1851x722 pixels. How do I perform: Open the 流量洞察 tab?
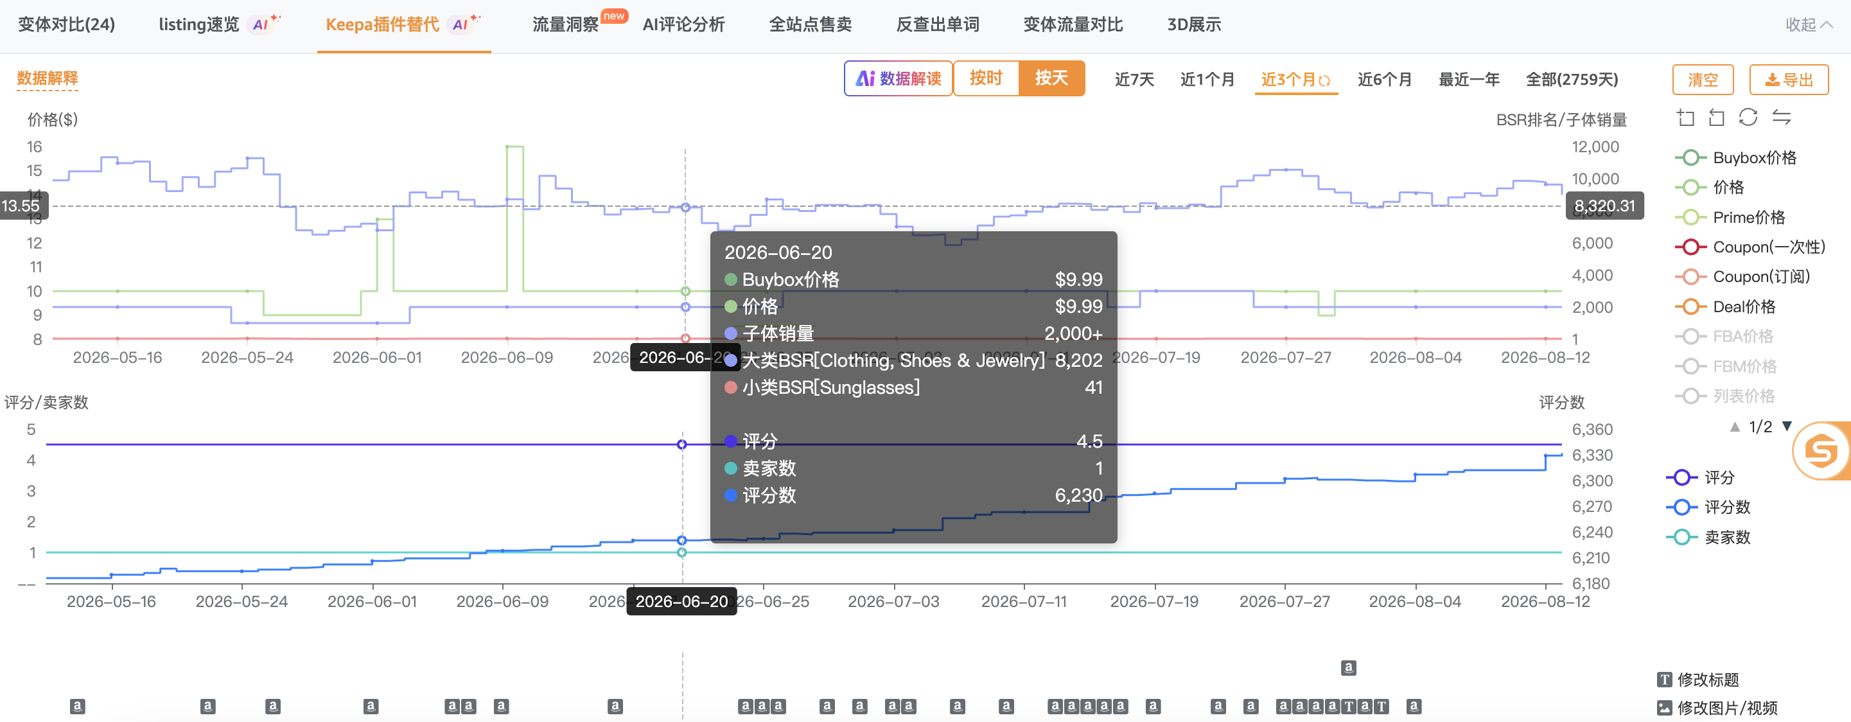click(x=565, y=24)
